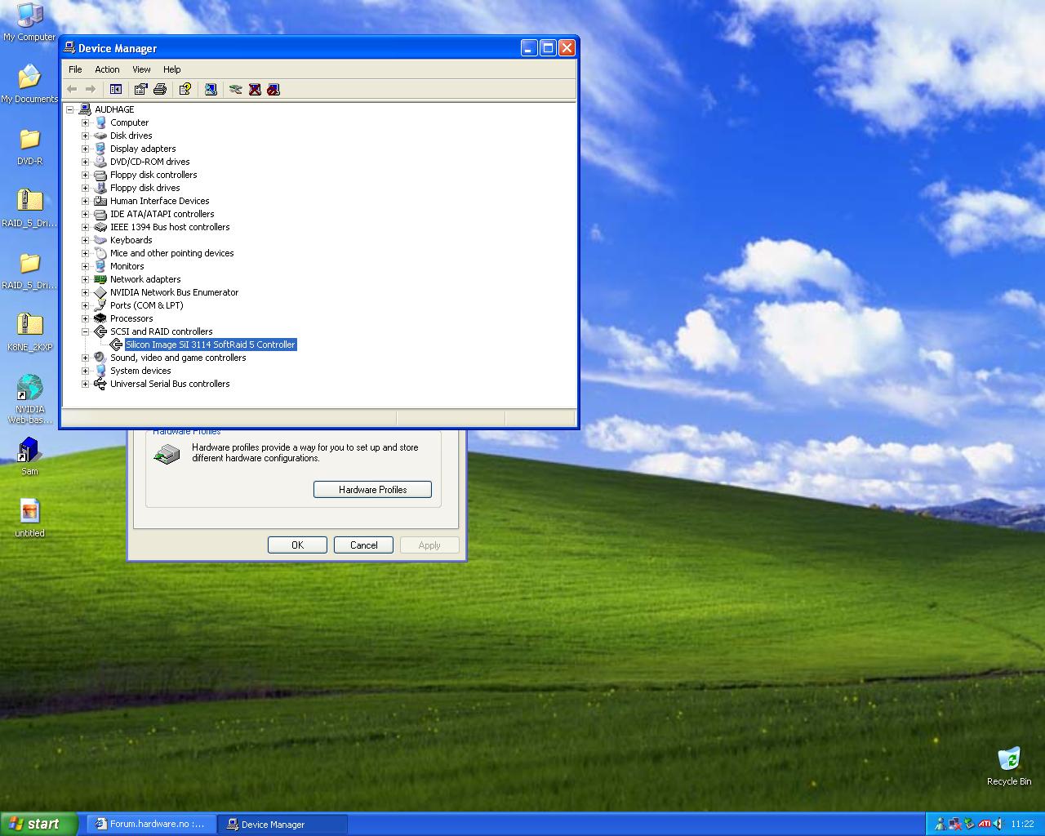Viewport: 1045px width, 836px height.
Task: Click the Help toolbar icon with question mark
Action: point(185,89)
